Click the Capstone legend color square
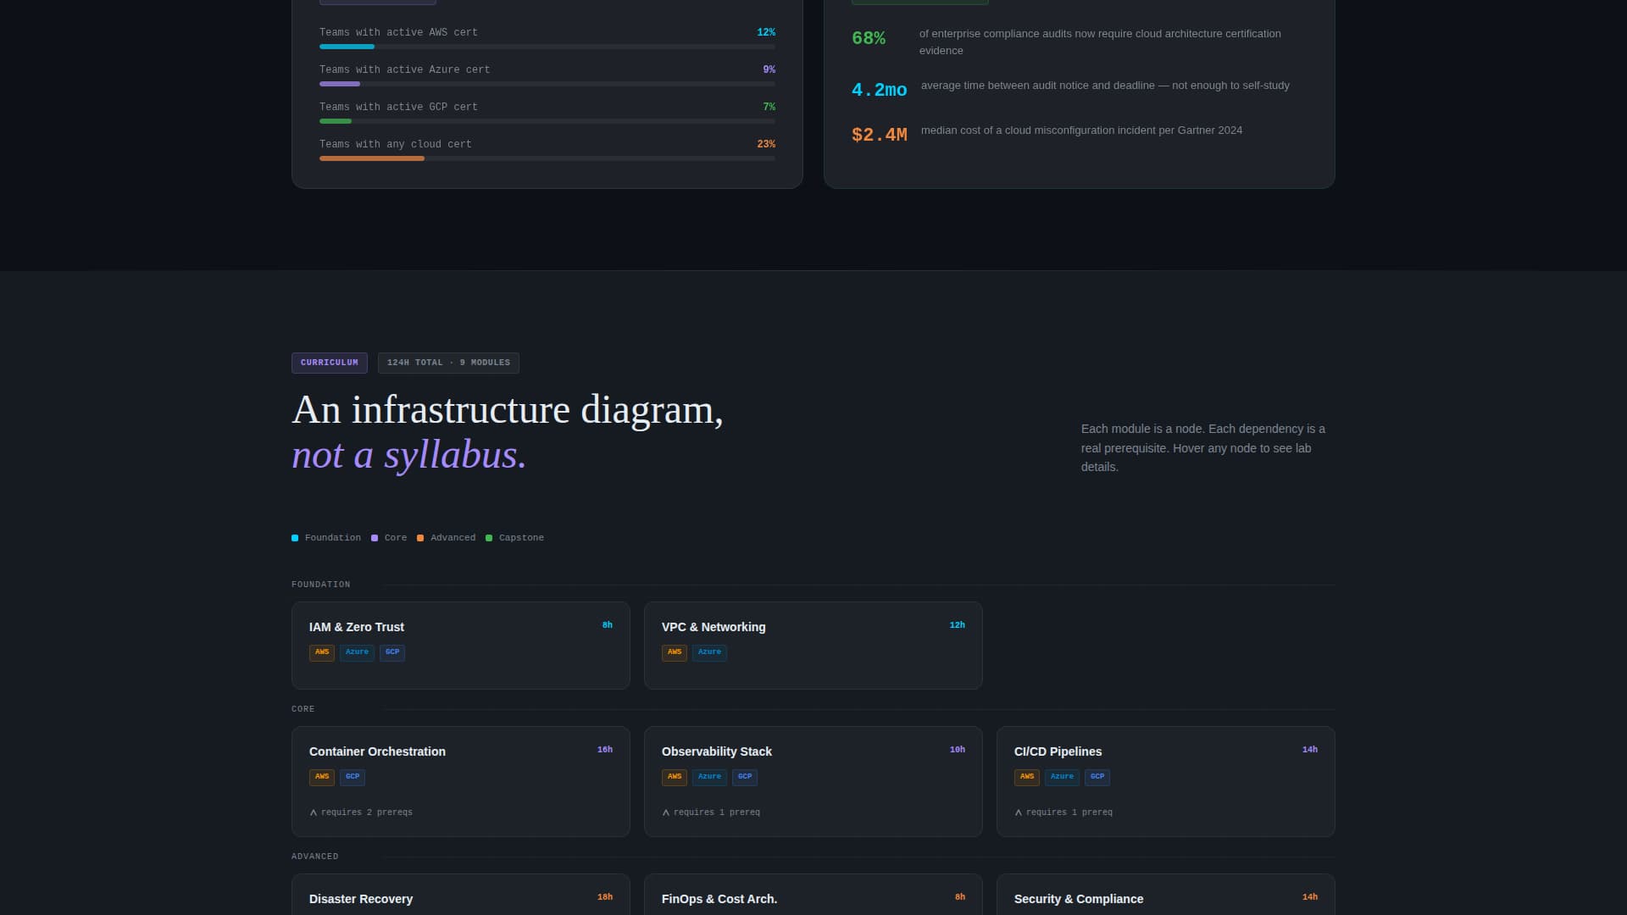Screen dimensions: 1627x915 489,538
